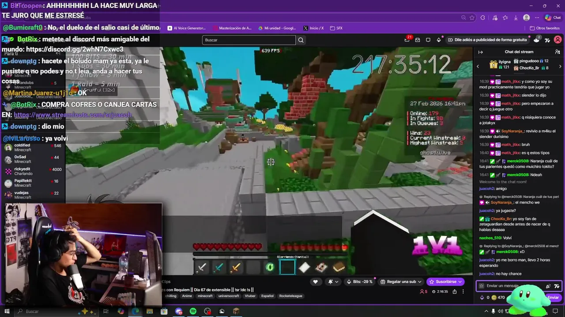Go to next gift leaderboard page
The image size is (565, 317).
click(560, 66)
